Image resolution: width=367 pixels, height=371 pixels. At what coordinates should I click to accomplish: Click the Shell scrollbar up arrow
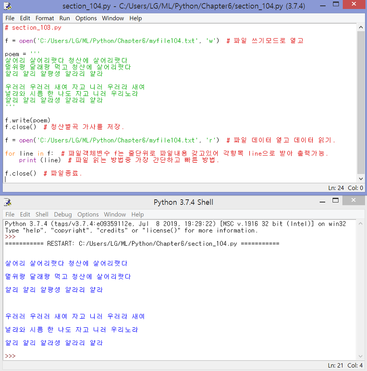360,223
